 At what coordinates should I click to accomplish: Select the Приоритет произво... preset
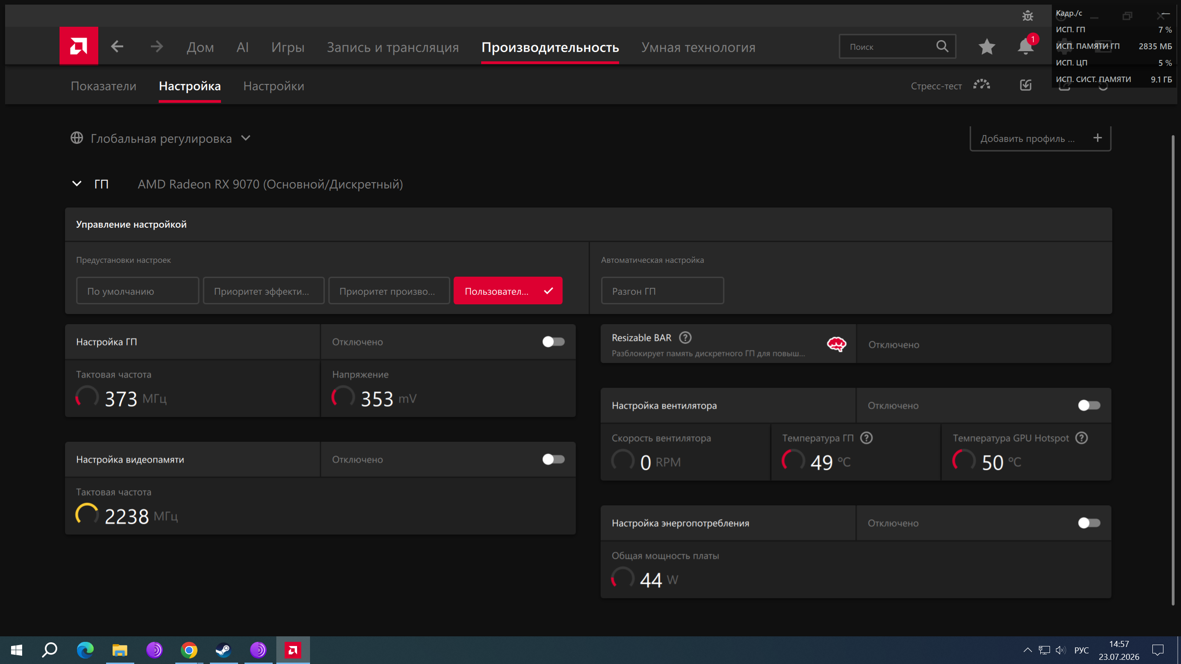[x=389, y=290]
